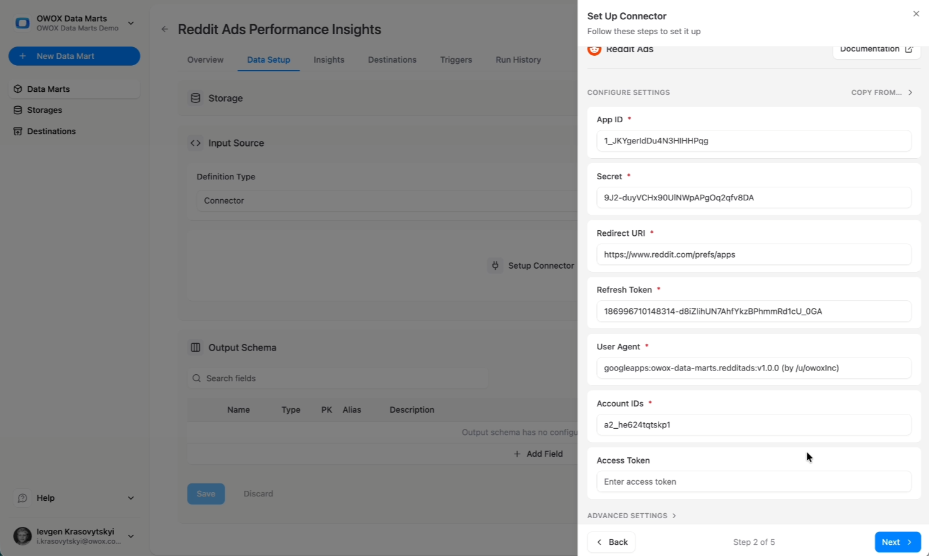Click the Setup Connector button

pyautogui.click(x=532, y=265)
